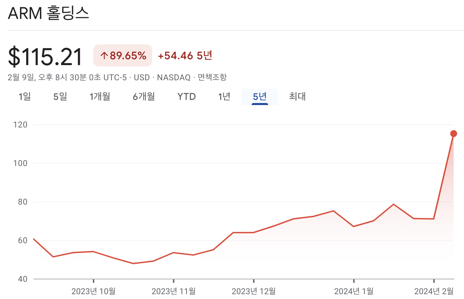Click the upward arrow in the percentage badge
This screenshot has width=464, height=299.
click(104, 55)
